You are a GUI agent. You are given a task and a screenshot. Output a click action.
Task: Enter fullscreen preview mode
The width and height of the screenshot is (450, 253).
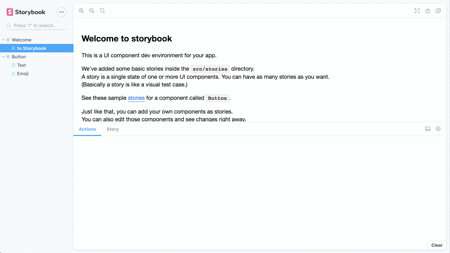(x=417, y=11)
